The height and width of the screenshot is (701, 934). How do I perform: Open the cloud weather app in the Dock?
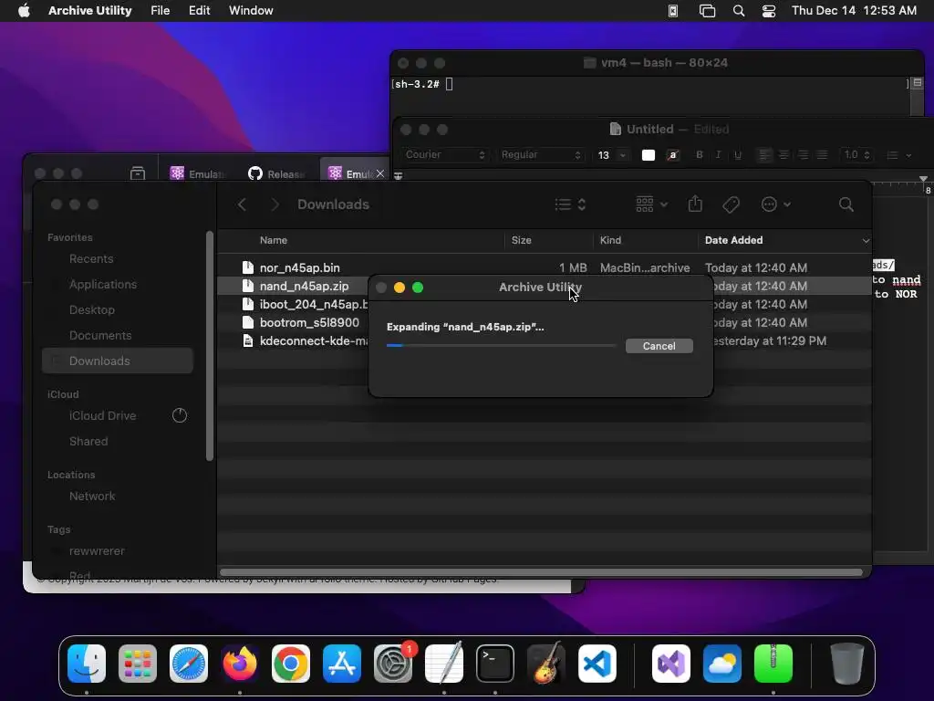pos(722,664)
